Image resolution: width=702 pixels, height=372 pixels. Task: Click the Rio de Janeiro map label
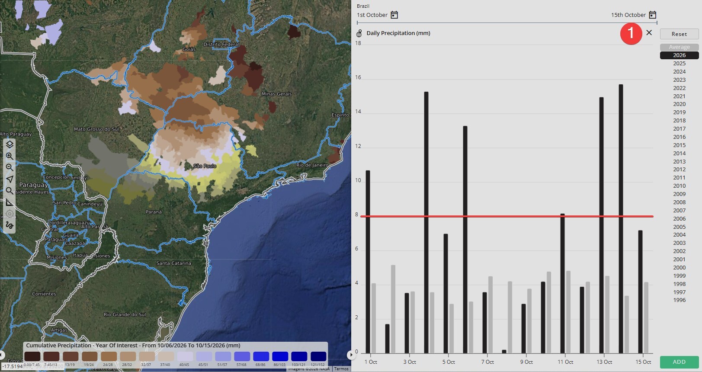312,165
